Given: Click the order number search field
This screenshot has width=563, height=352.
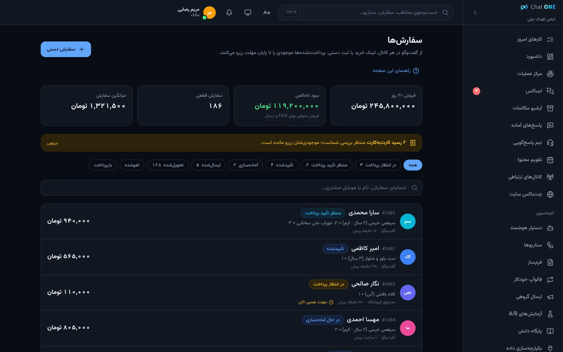Looking at the screenshot, I should [231, 188].
